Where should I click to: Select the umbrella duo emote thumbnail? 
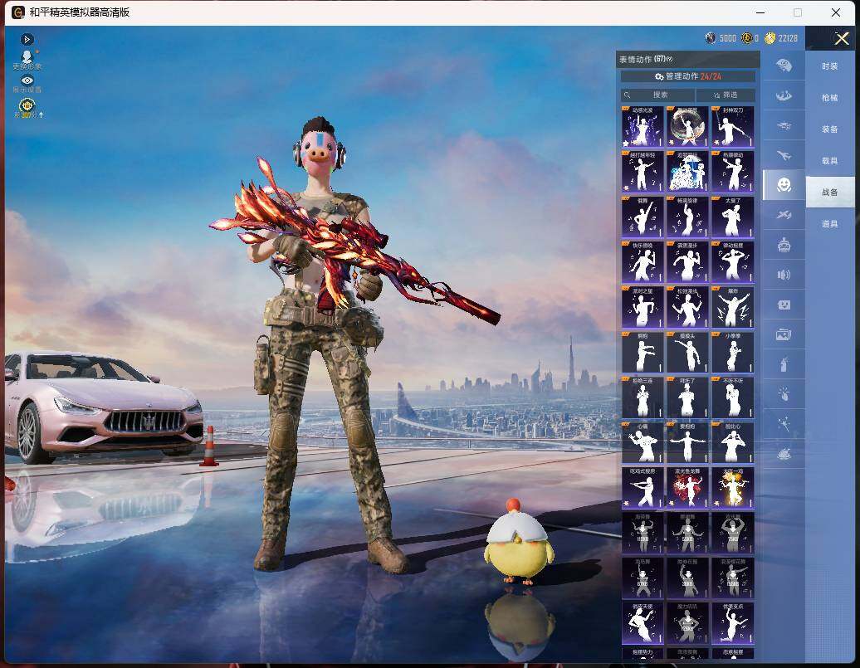click(687, 172)
